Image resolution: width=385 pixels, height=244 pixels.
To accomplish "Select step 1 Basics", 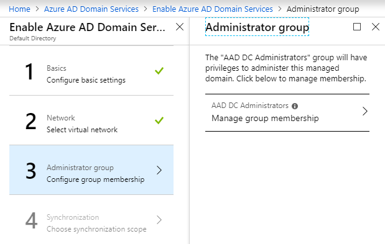I will point(91,71).
